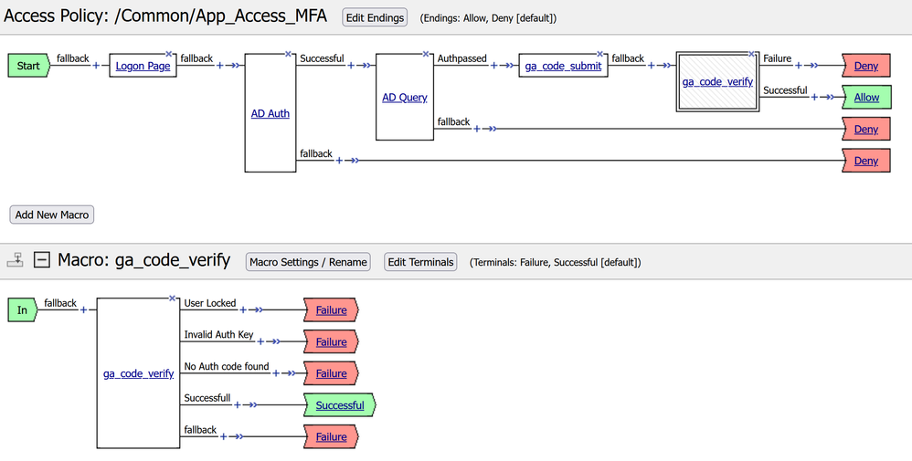The height and width of the screenshot is (461, 912).
Task: Delete the AD Query item
Action: (425, 55)
